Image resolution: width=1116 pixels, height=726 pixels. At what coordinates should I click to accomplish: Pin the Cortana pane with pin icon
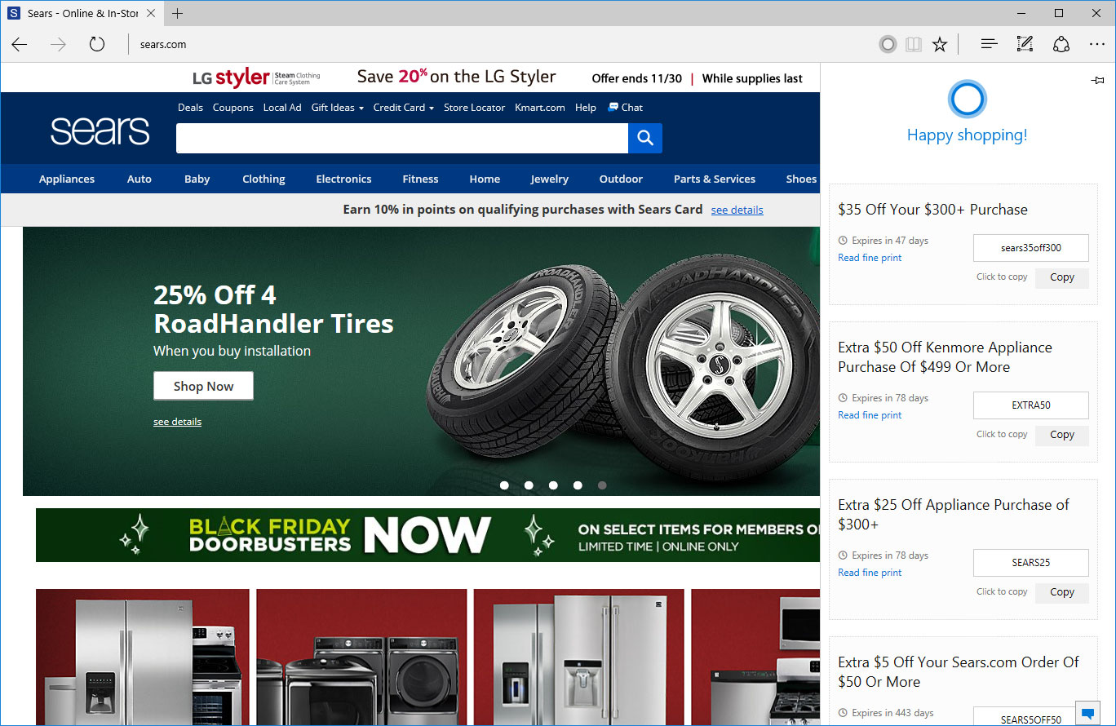pos(1098,80)
